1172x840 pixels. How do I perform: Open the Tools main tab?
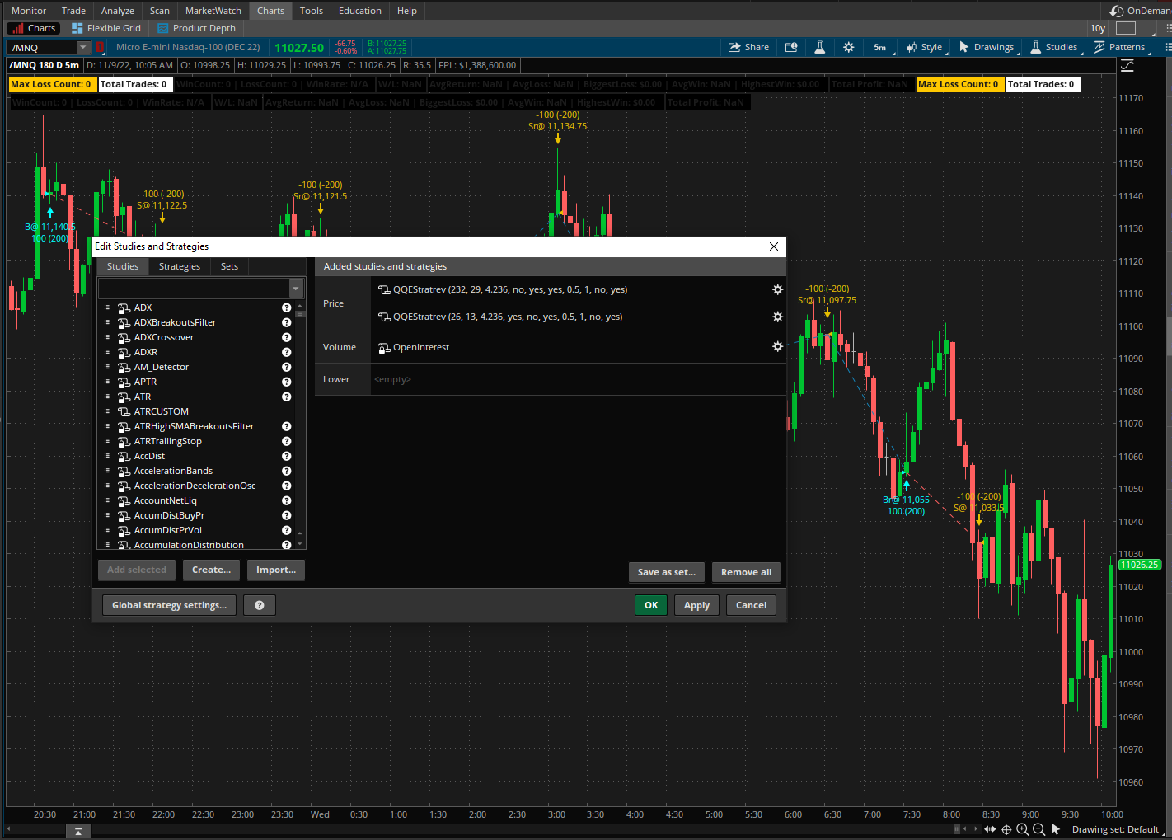point(312,11)
